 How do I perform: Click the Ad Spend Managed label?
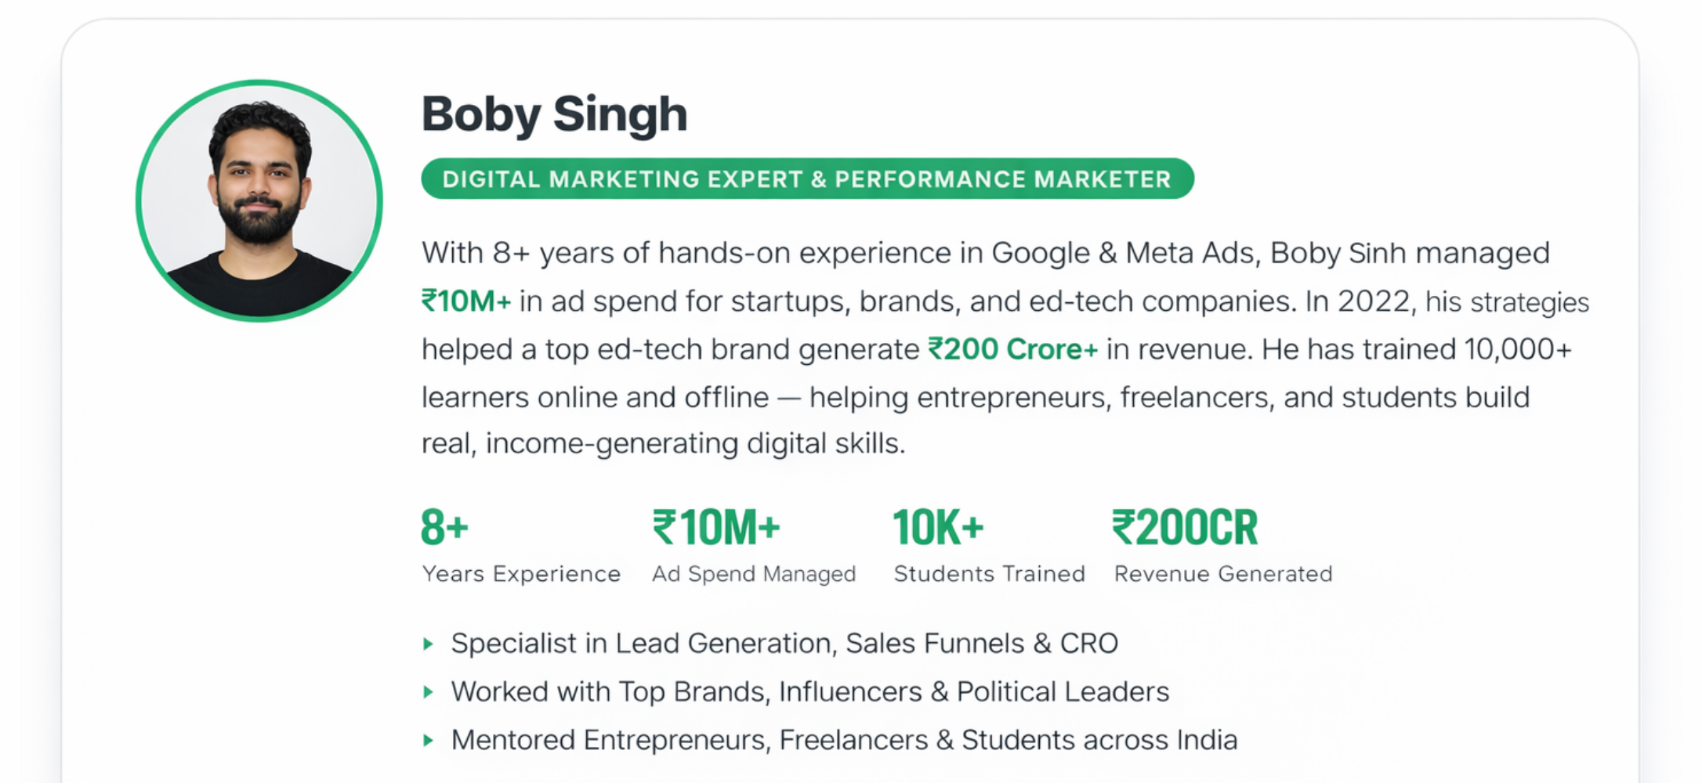754,575
